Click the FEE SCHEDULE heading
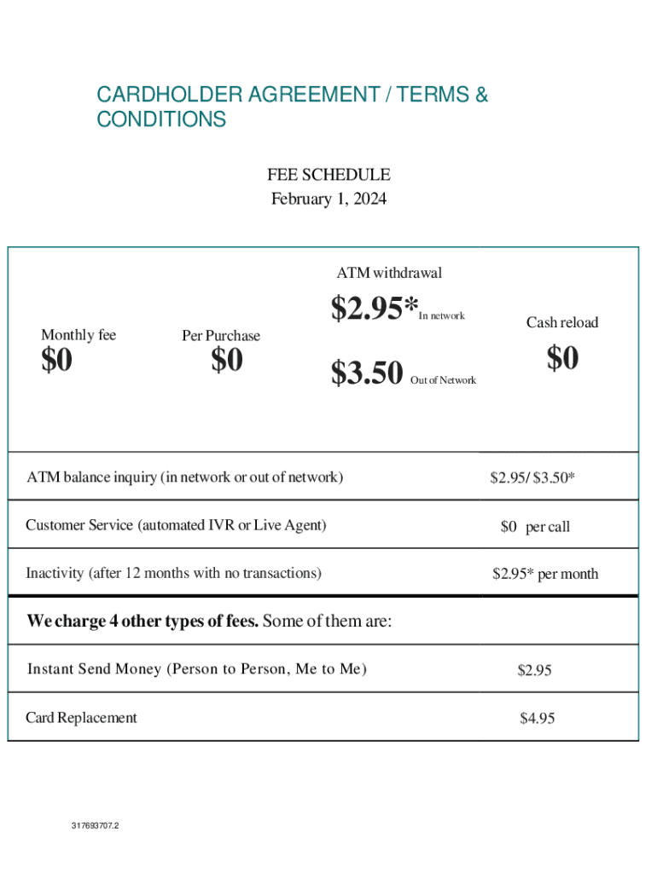 point(328,175)
